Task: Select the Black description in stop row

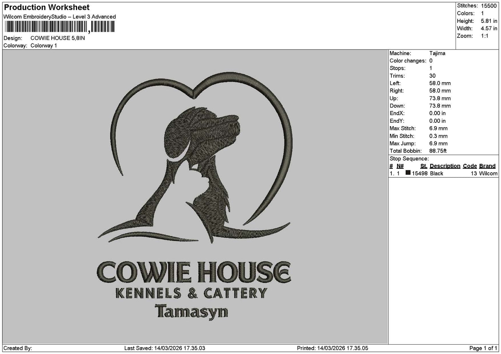Action: point(437,173)
